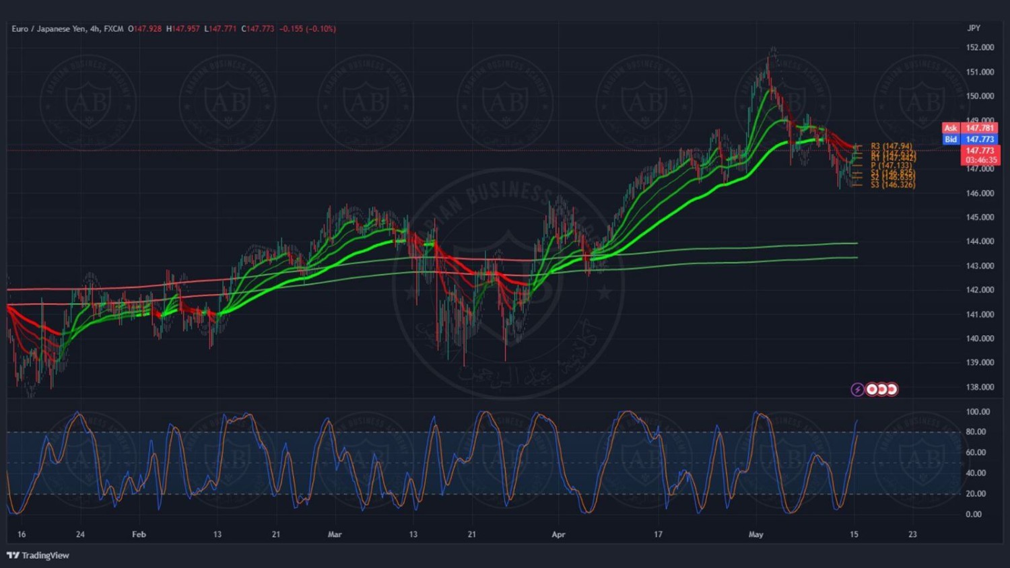
Task: Click the P (147.133) pivot label
Action: tap(891, 166)
